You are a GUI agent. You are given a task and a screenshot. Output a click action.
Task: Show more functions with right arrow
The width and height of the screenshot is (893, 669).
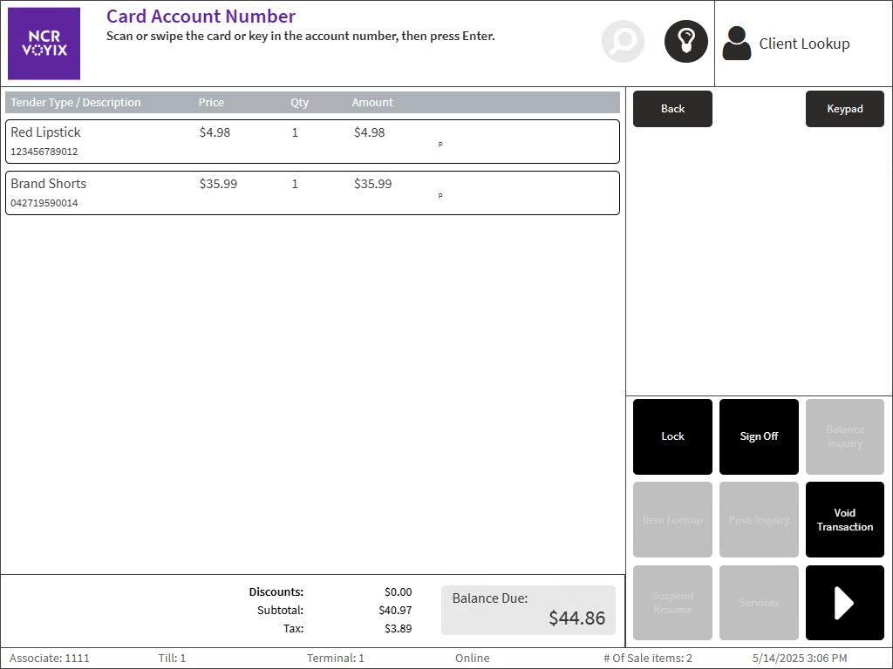point(844,603)
